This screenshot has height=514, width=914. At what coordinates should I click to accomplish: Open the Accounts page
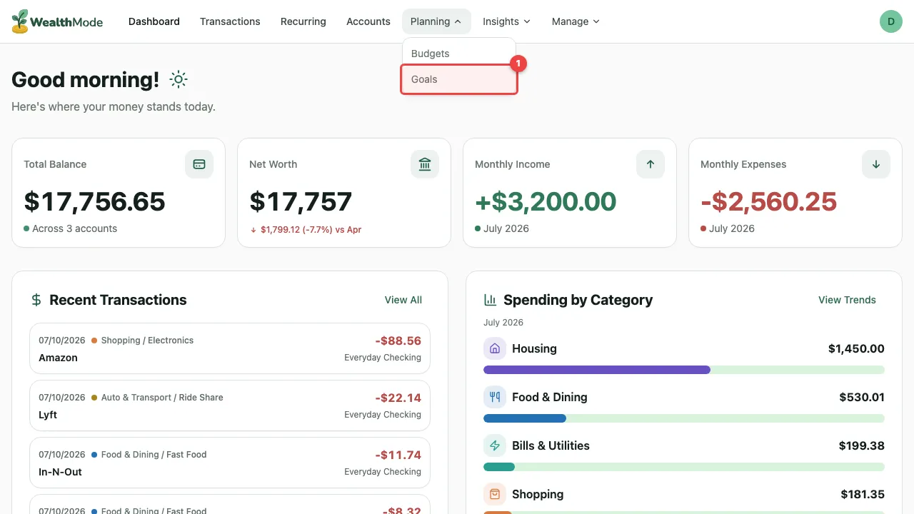[368, 21]
